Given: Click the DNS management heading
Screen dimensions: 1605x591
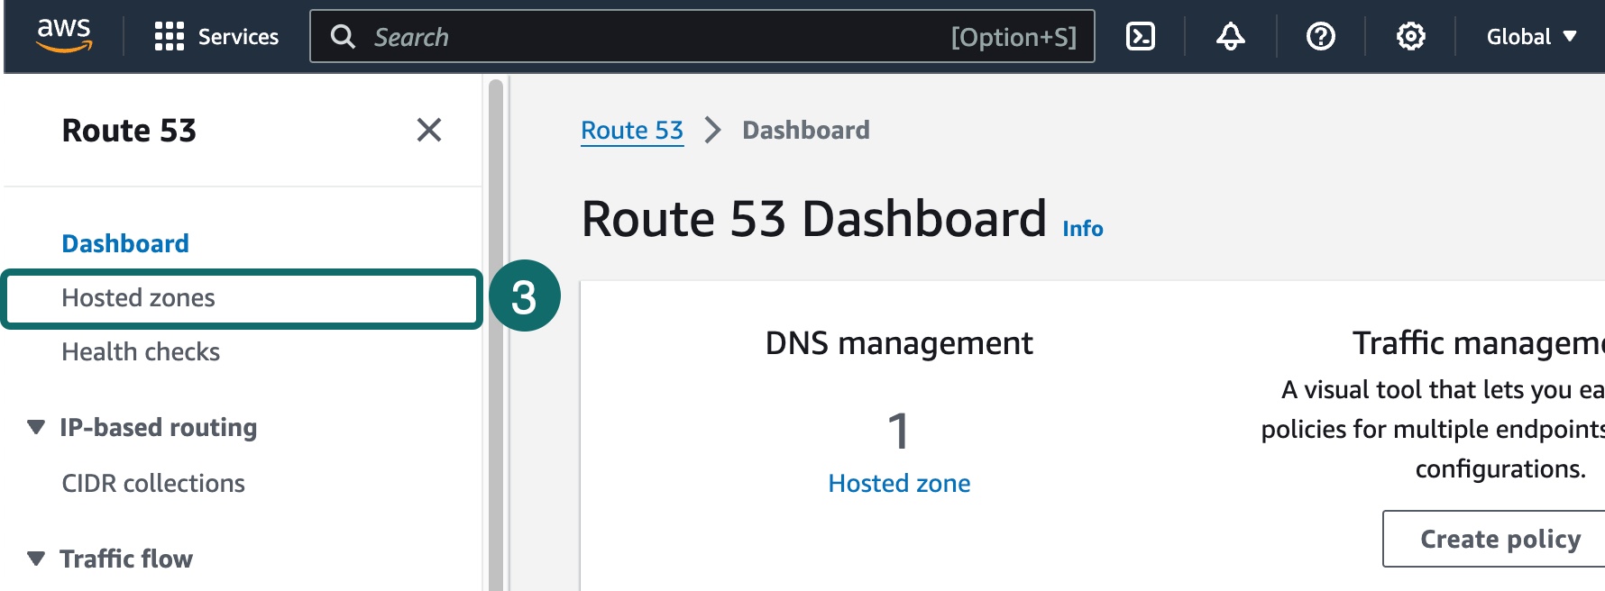Looking at the screenshot, I should coord(899,343).
